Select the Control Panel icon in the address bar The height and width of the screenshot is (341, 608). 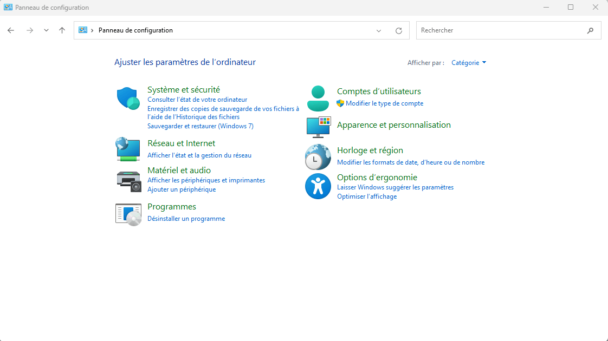[x=82, y=30]
